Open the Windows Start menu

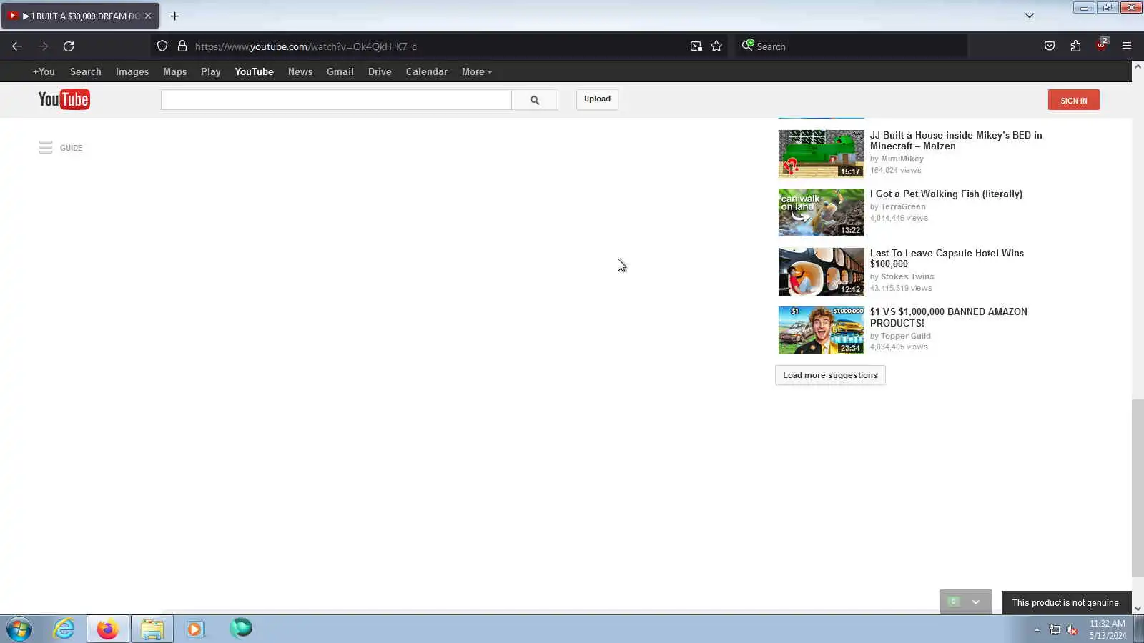[x=19, y=629]
